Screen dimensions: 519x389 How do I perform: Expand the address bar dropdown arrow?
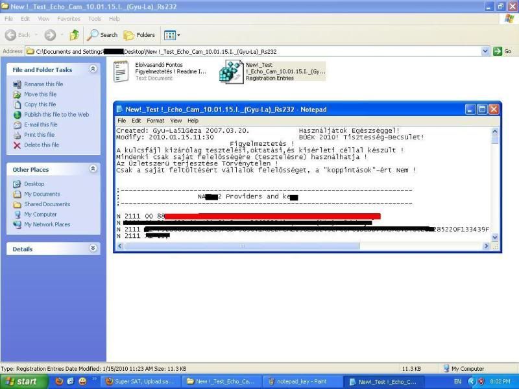[x=485, y=51]
